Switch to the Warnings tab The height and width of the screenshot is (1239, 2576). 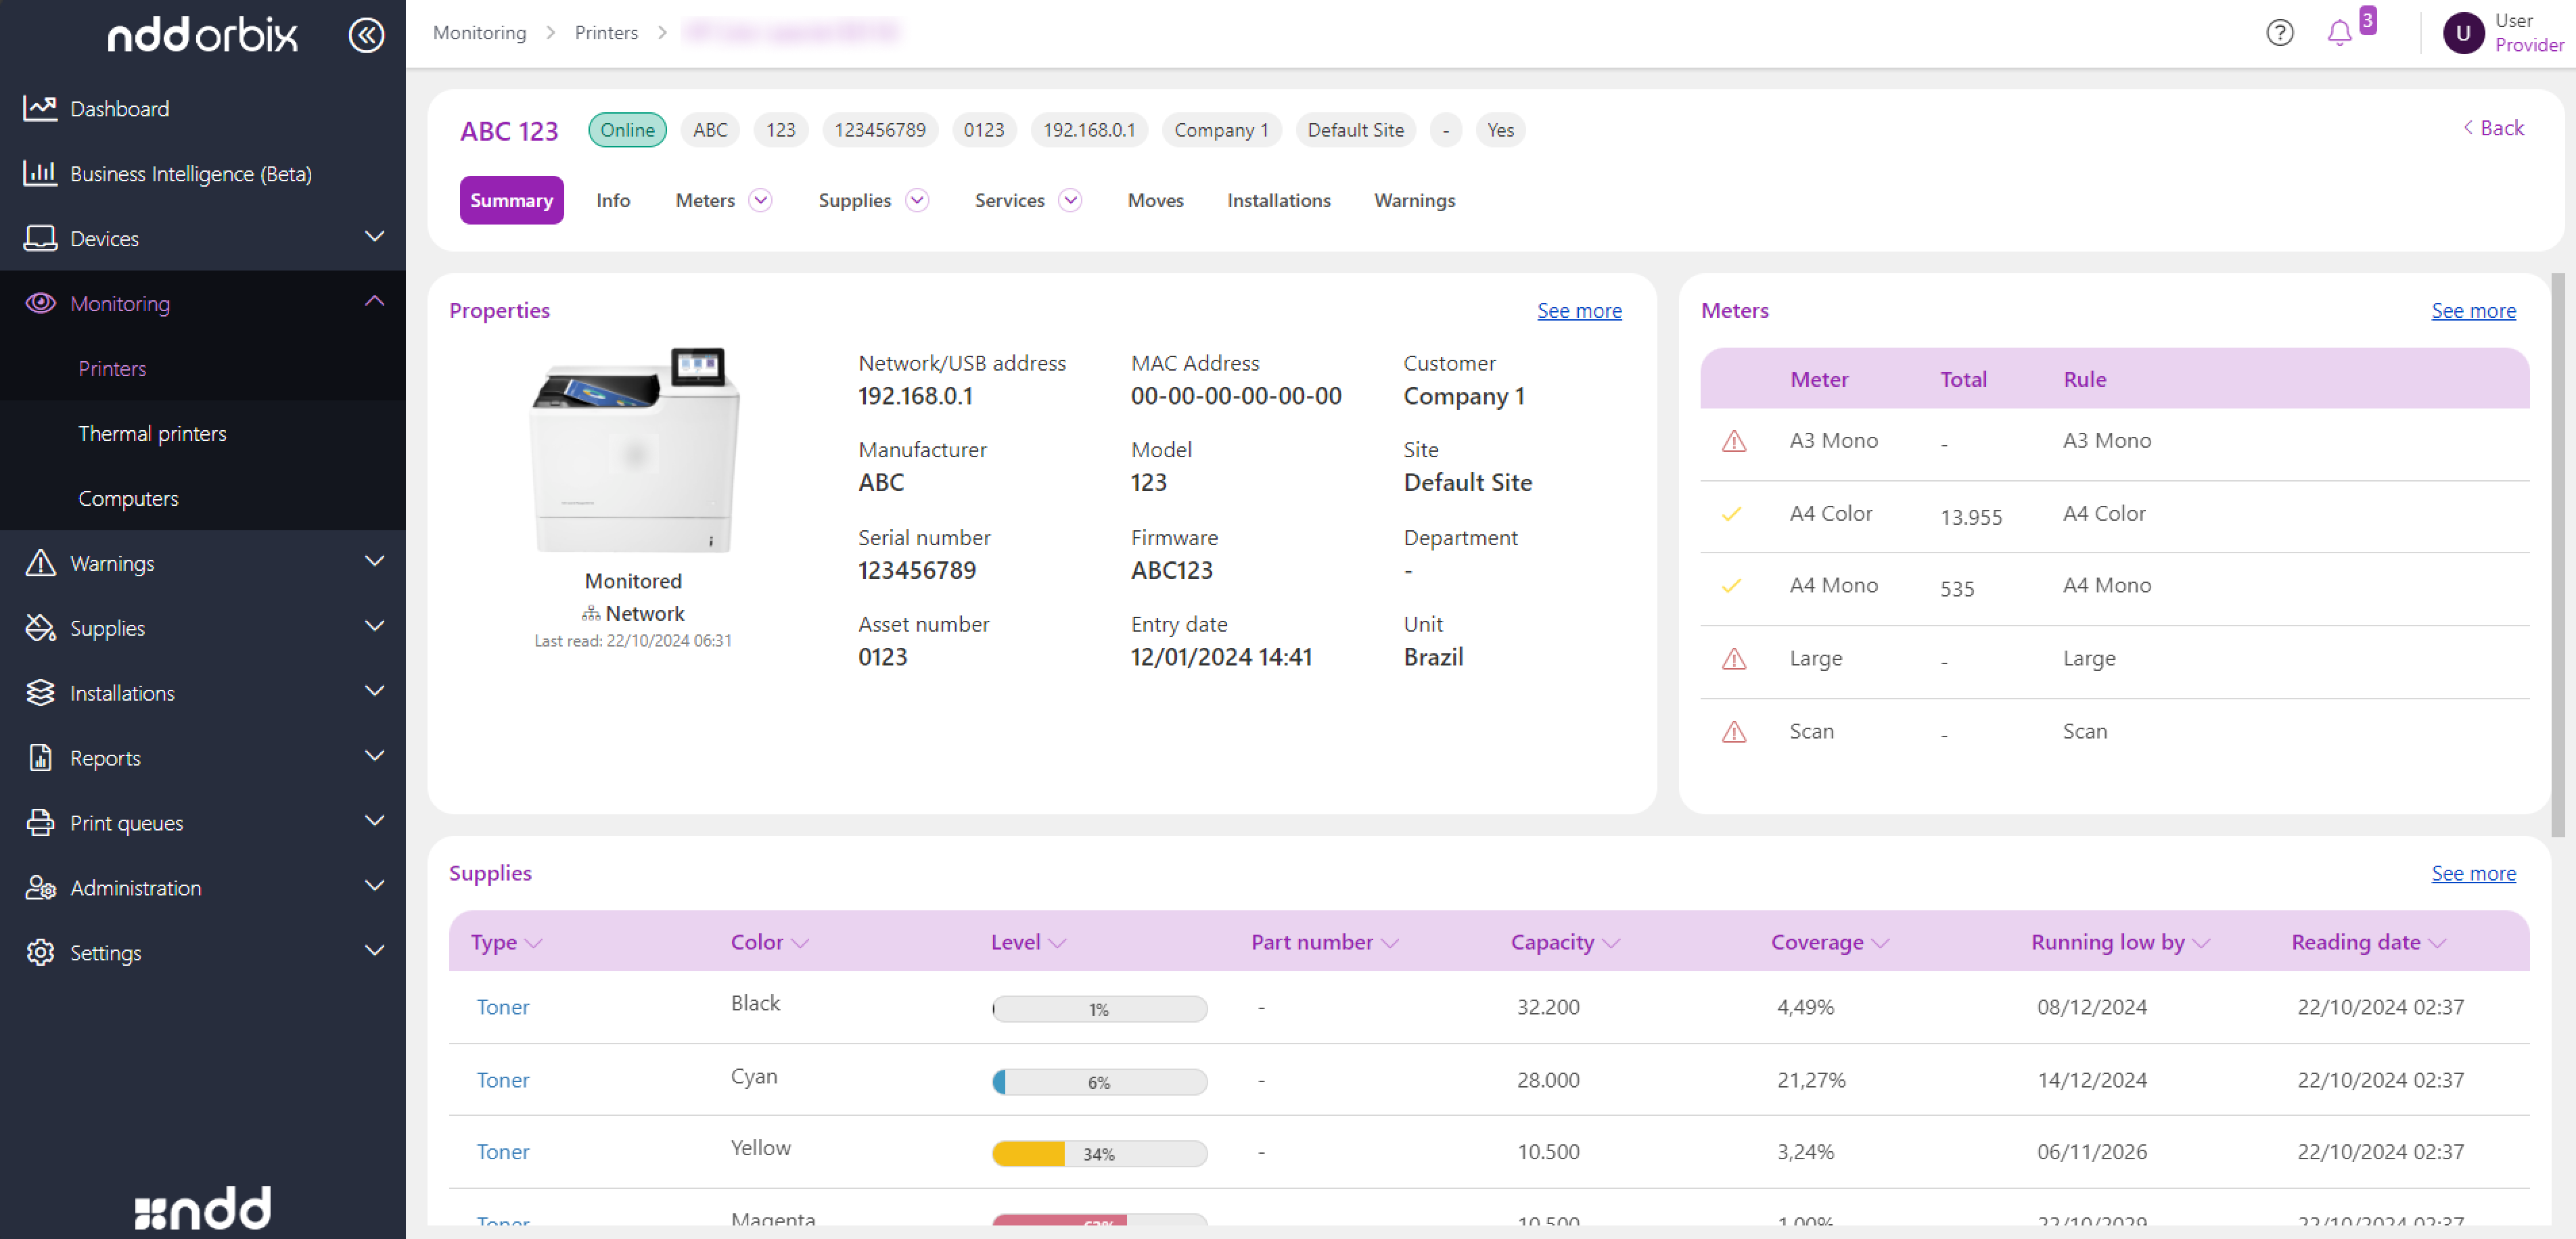(1414, 200)
